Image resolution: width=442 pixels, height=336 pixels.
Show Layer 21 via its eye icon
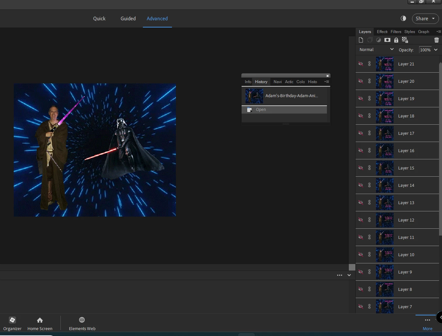361,64
